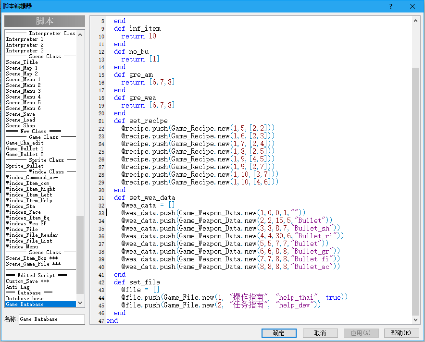The image size is (425, 342).
Task: Click the 帮助(H) help button
Action: tap(401, 333)
